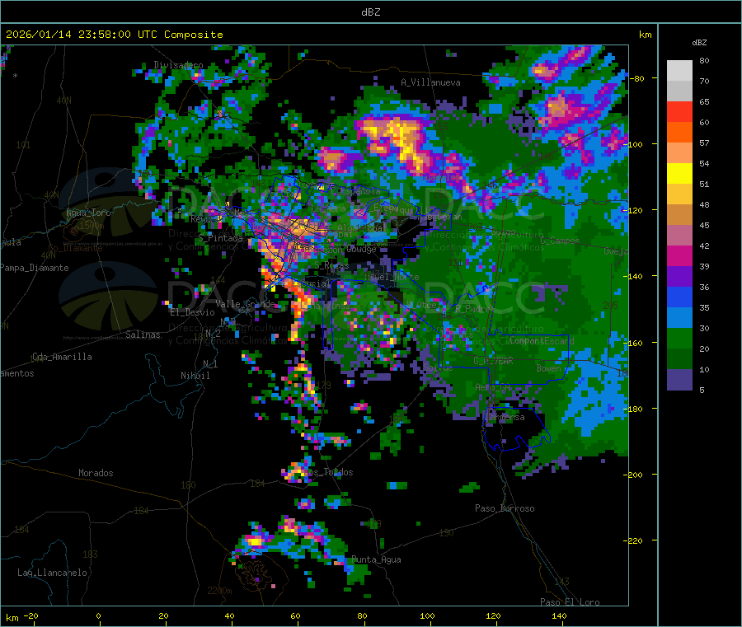
Task: Click the dBZ title at top
Action: tap(370, 12)
